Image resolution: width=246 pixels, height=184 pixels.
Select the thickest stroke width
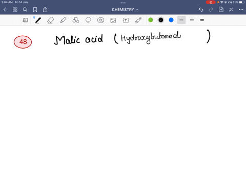click(x=202, y=20)
